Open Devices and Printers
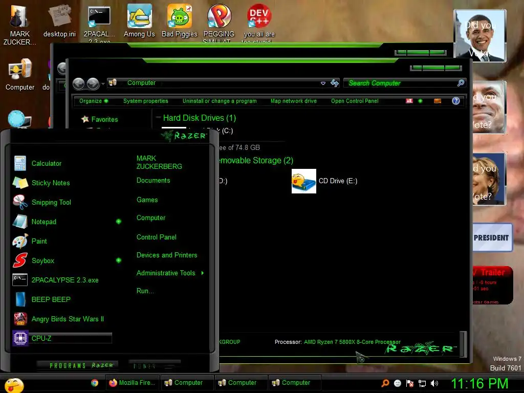 pos(167,255)
